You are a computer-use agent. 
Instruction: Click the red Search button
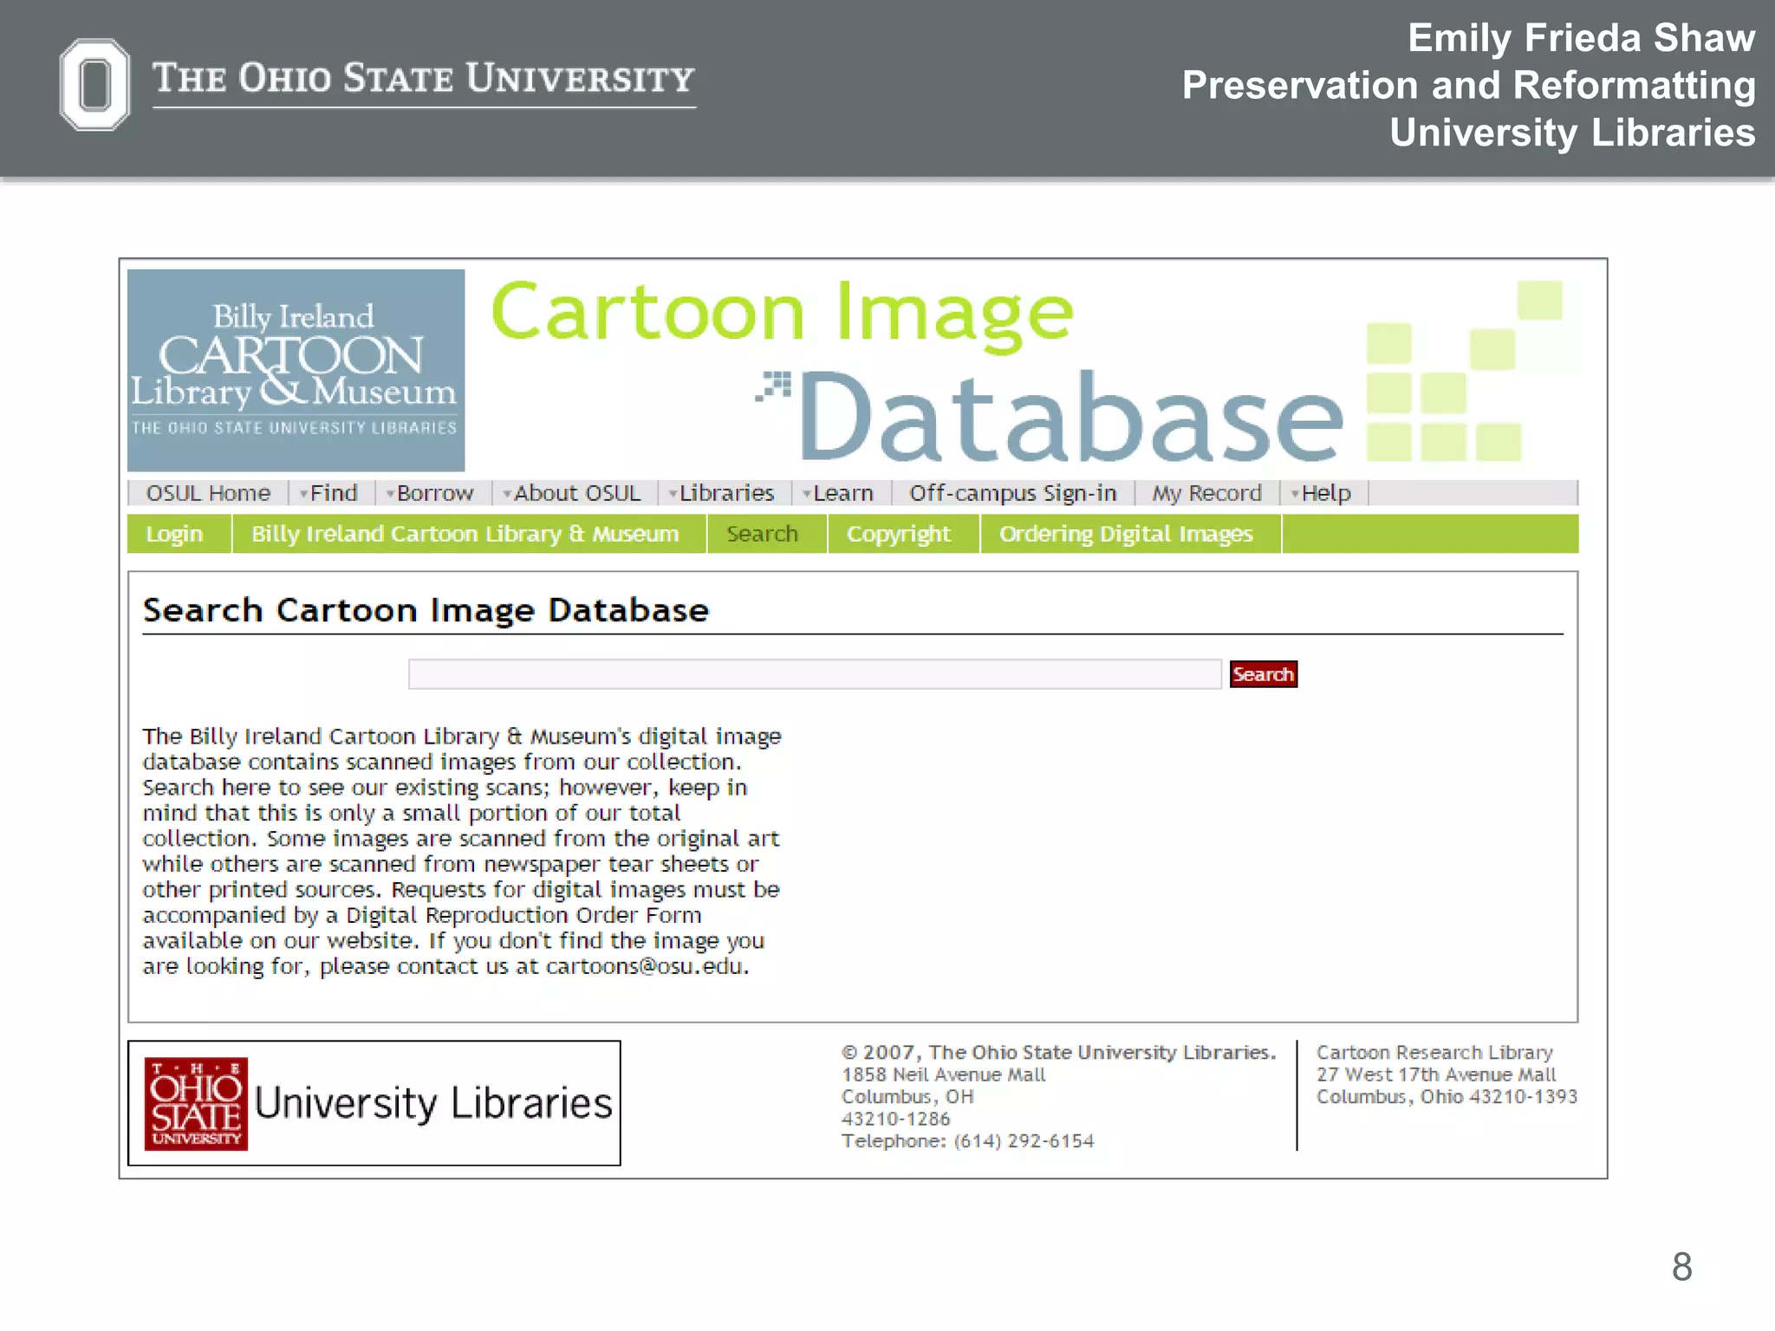[1263, 674]
